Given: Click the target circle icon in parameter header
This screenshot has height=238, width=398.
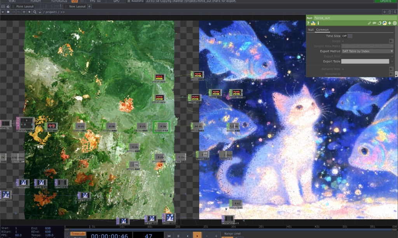Looking at the screenshot, I should pos(395,23).
